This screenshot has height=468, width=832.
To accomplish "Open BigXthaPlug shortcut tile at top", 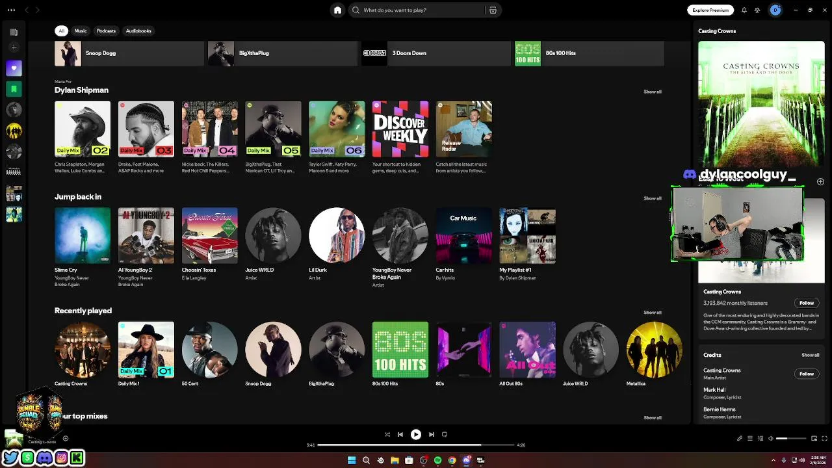I will coord(283,53).
